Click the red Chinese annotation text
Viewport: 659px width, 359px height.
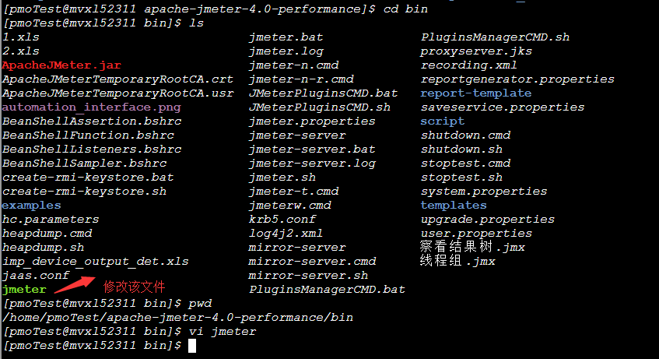pyautogui.click(x=134, y=287)
